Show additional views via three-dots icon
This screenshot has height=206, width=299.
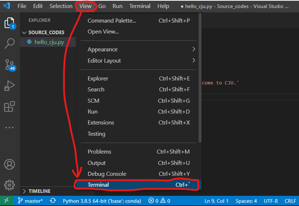9,127
